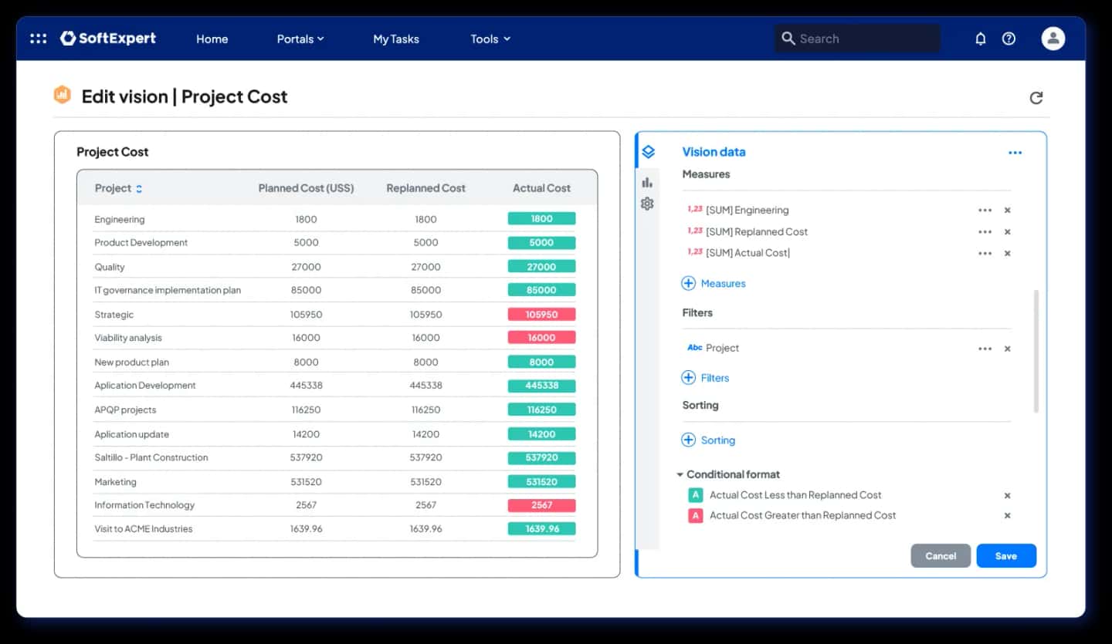Screen dimensions: 1112x644
Task: Open the Portals dropdown menu
Action: pyautogui.click(x=300, y=39)
